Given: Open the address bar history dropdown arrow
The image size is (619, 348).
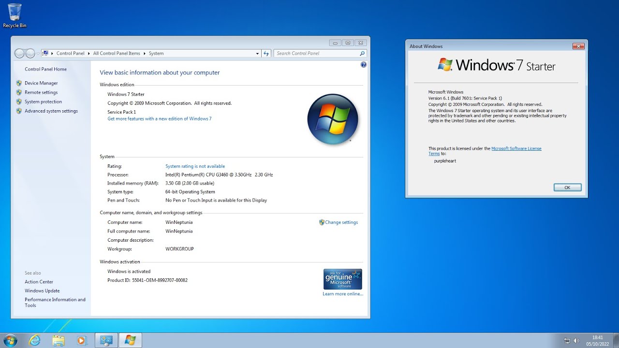Looking at the screenshot, I should 257,53.
